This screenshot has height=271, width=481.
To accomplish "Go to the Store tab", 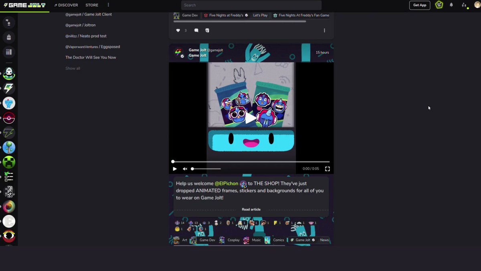I will [x=92, y=5].
